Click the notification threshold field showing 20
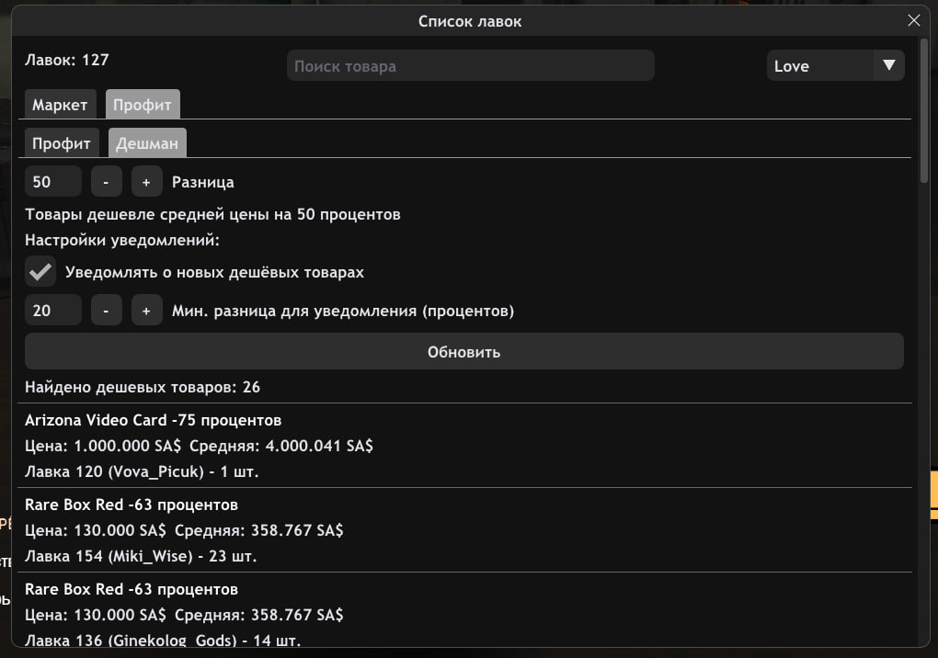The width and height of the screenshot is (938, 658). (x=53, y=311)
